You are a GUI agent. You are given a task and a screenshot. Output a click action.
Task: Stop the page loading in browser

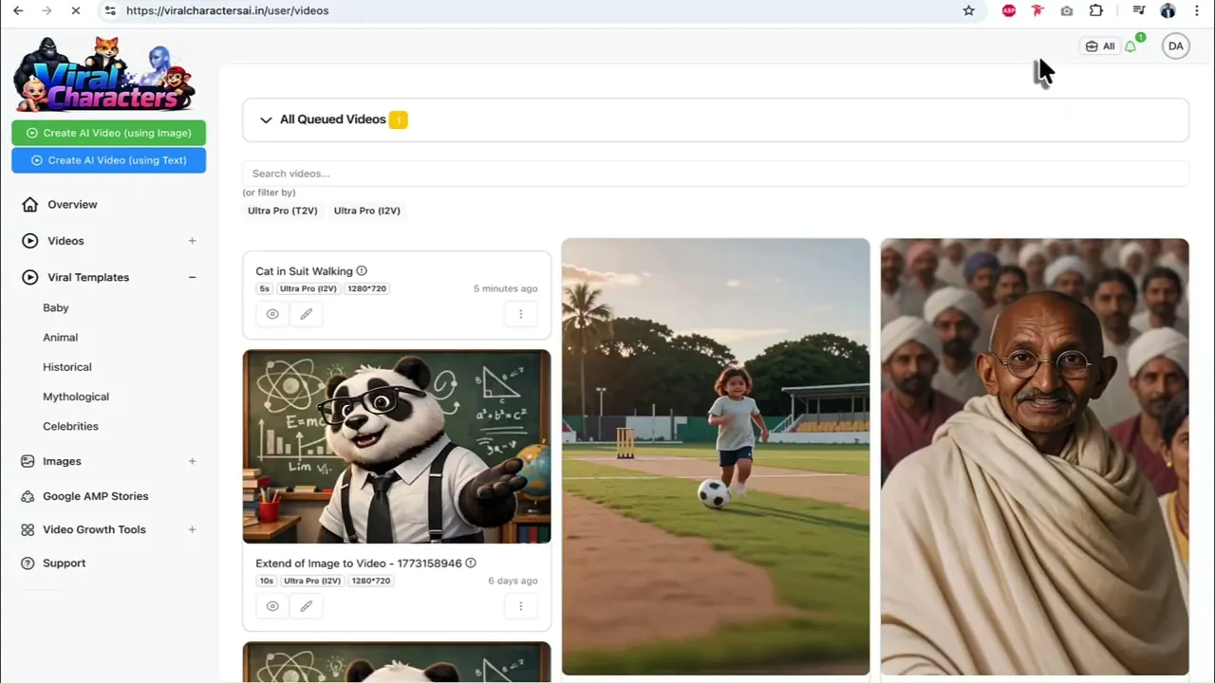(75, 10)
